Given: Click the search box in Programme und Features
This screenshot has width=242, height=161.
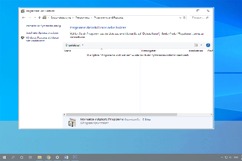Looking at the screenshot, I should 199,18.
